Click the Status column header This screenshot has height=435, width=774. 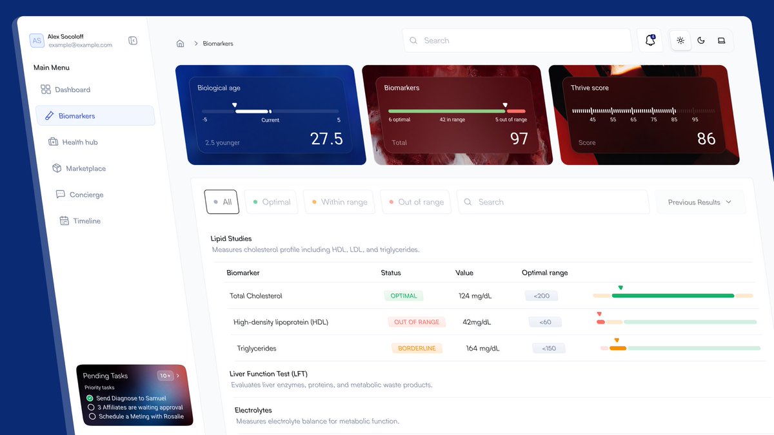tap(391, 273)
